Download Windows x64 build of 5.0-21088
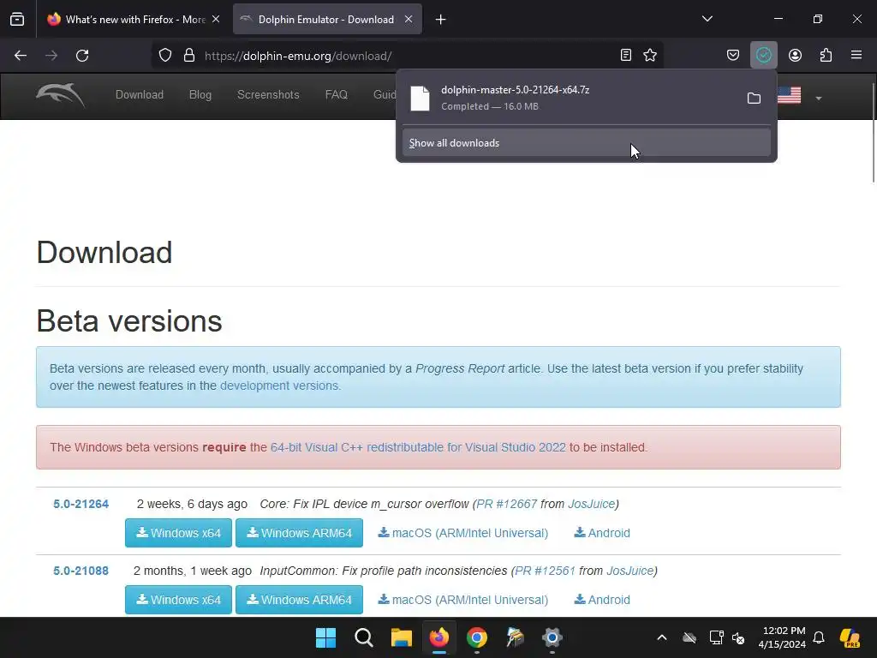877x658 pixels. coord(178,600)
